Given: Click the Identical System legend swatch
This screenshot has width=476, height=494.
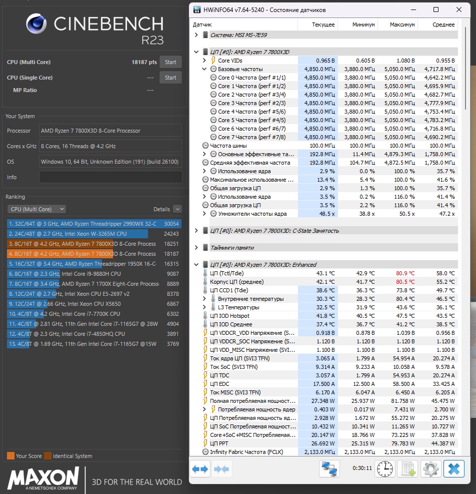Looking at the screenshot, I should click(x=48, y=456).
